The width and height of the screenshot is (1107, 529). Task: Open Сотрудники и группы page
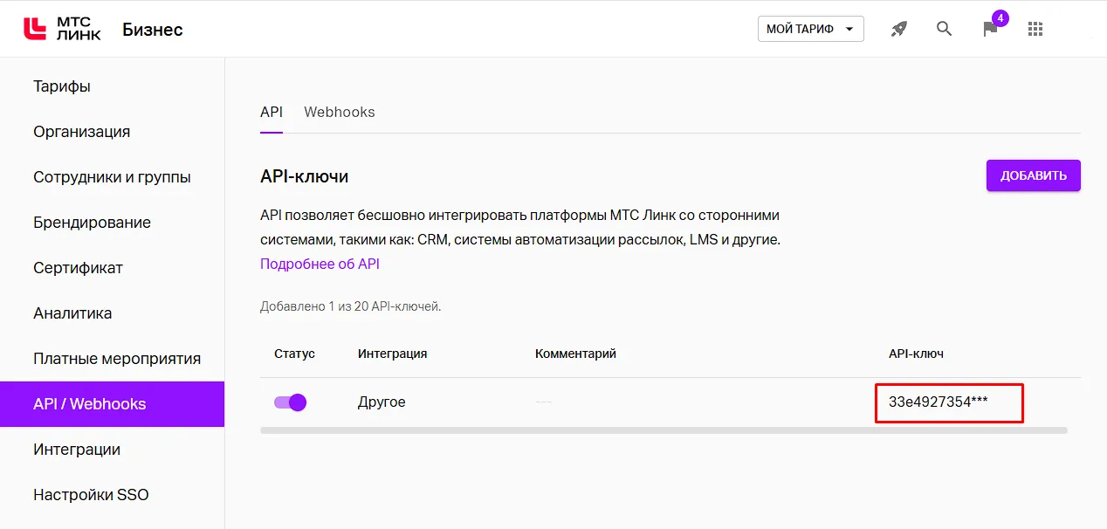click(112, 177)
